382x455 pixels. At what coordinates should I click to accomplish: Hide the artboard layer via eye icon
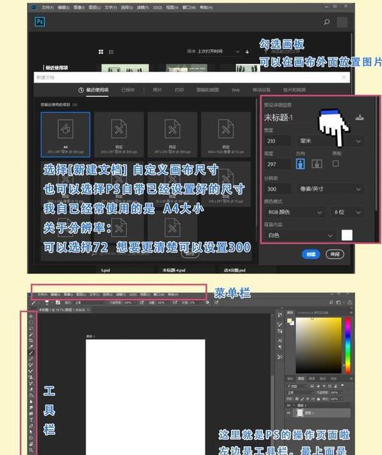click(288, 405)
